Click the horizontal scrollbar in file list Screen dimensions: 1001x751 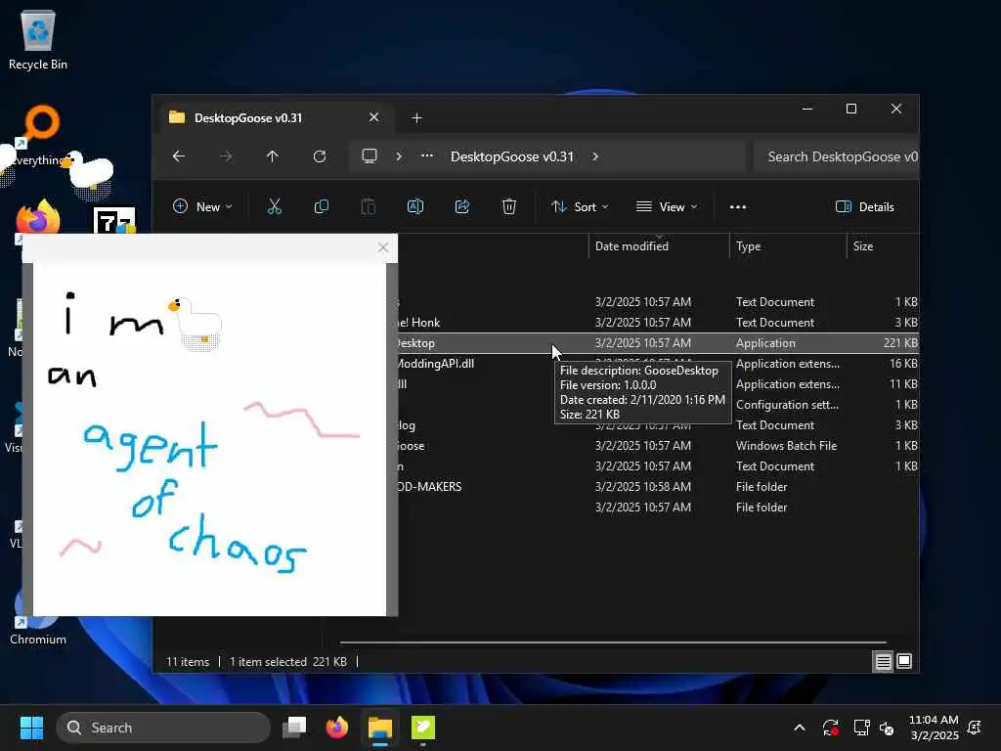613,642
